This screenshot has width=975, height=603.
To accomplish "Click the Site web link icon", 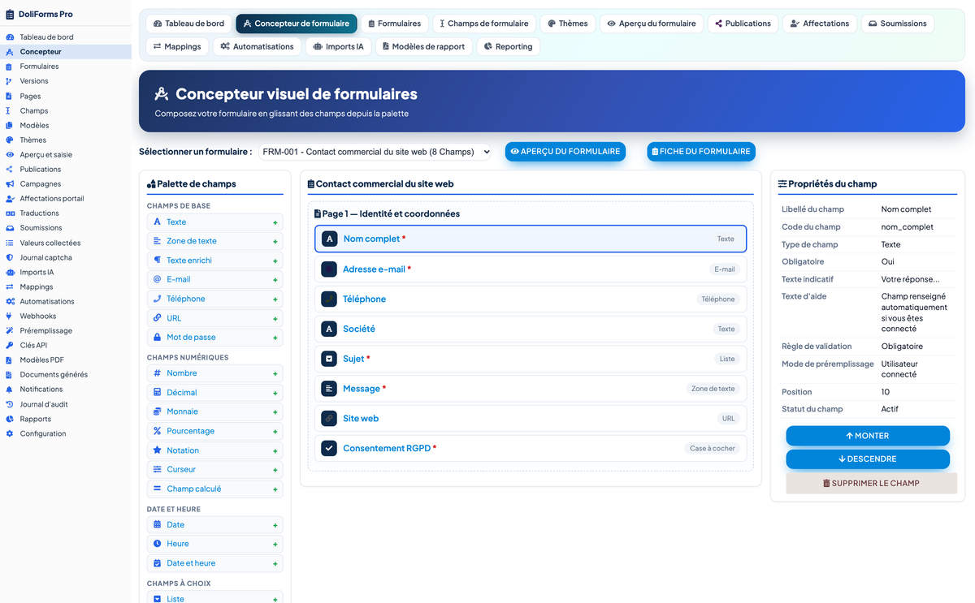I will click(329, 419).
